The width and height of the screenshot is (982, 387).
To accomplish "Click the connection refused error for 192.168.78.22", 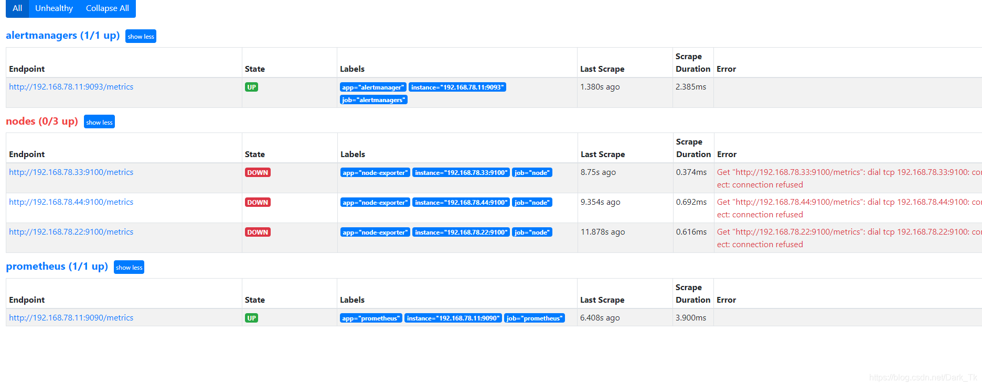I will [x=849, y=238].
